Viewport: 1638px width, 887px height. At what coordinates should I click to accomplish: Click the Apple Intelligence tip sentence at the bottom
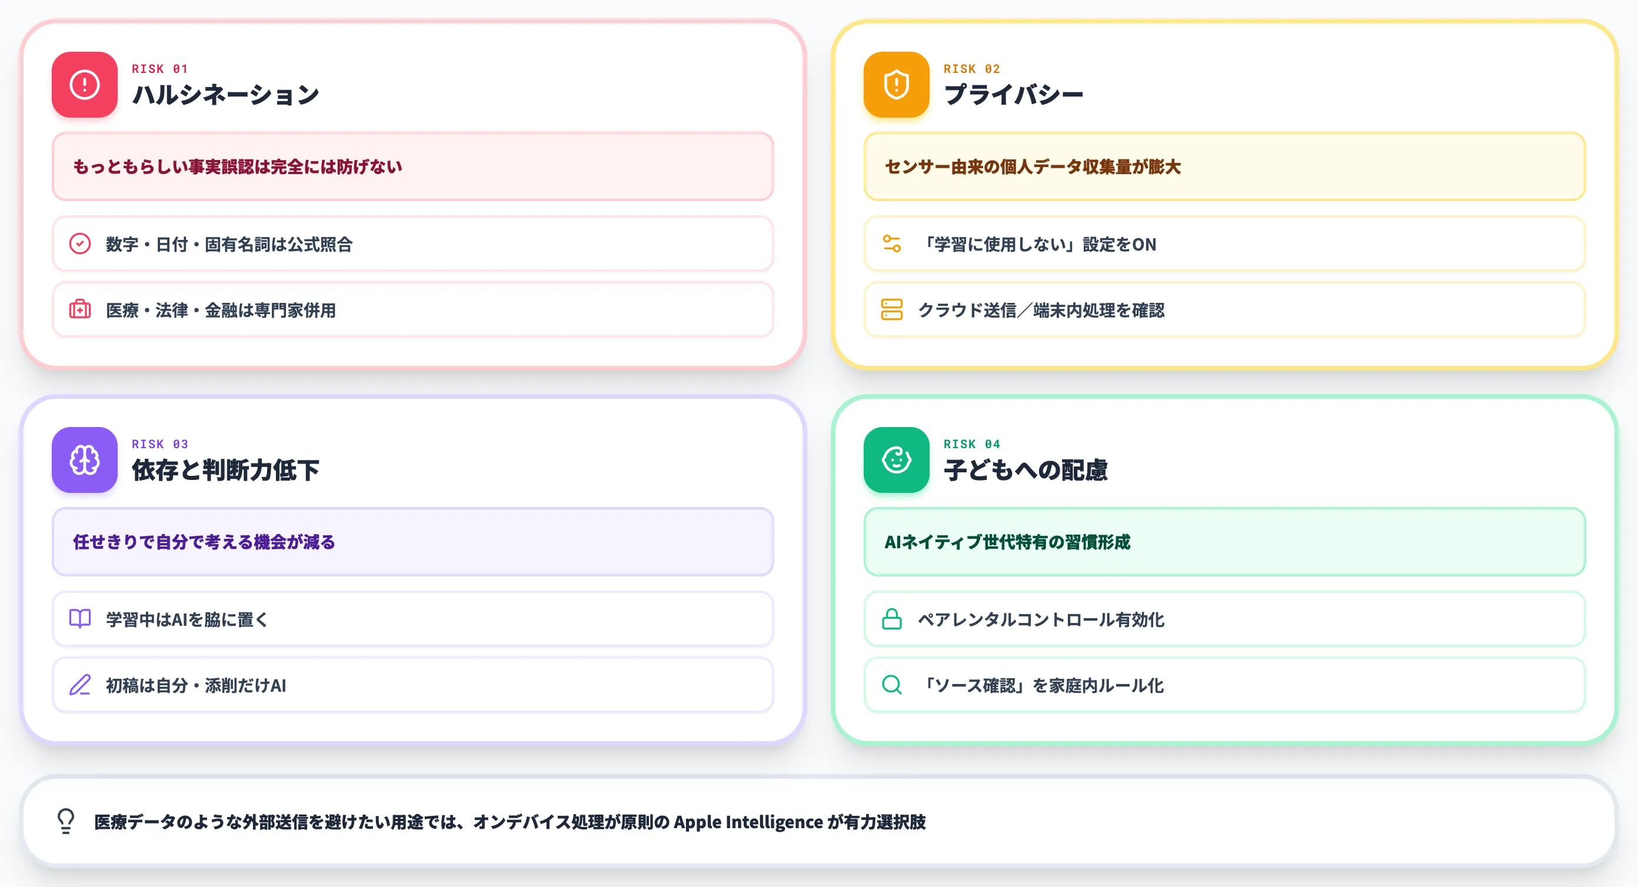tap(510, 822)
